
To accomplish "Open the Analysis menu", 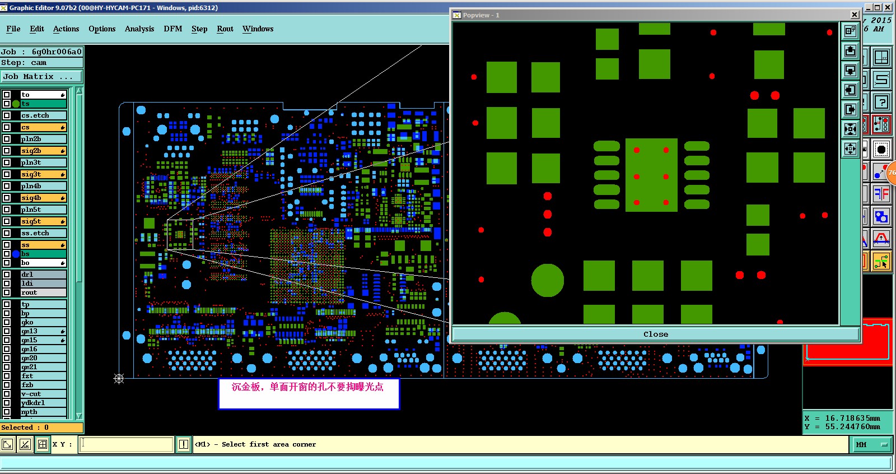I will coord(139,29).
